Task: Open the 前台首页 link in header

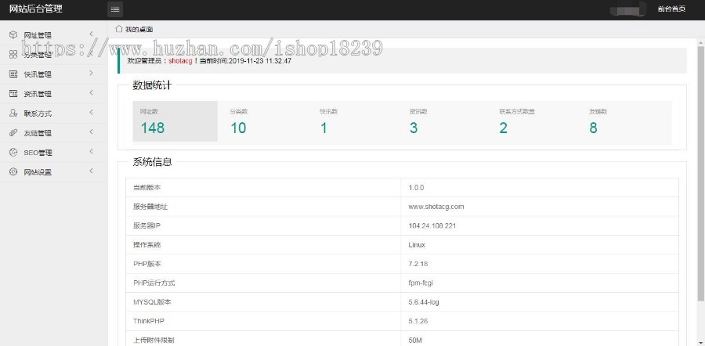Action: point(671,9)
